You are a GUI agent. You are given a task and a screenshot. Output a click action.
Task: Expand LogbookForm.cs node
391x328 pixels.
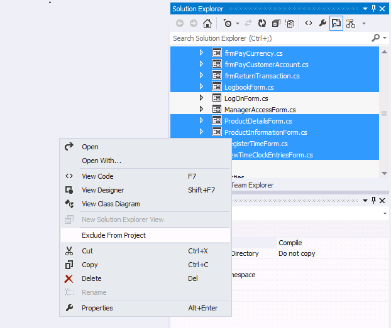click(x=201, y=87)
